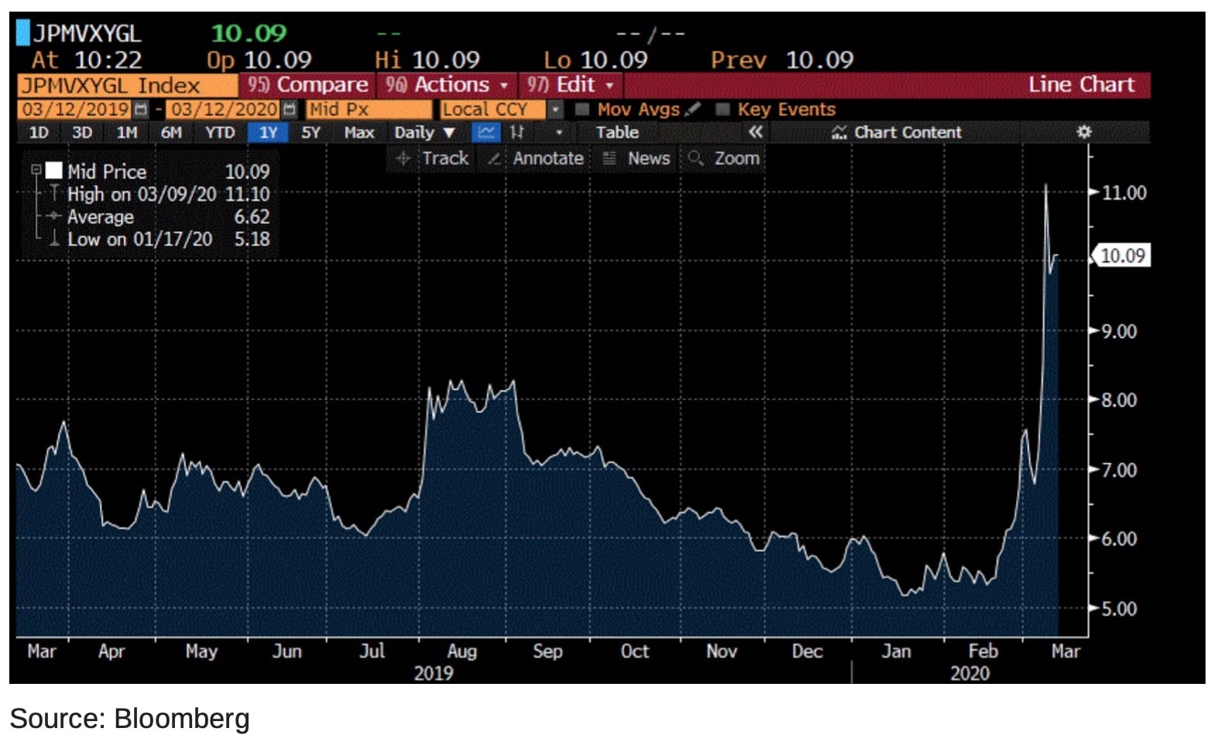This screenshot has width=1228, height=735.
Task: Expand the Local CCY currency dropdown
Action: (555, 109)
